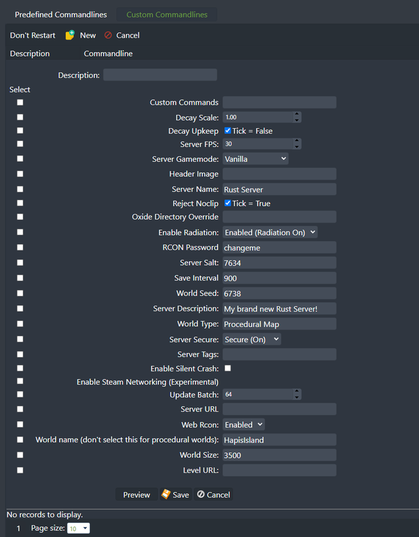Increase Decay Scale with up arrow
The image size is (419, 537).
(297, 114)
